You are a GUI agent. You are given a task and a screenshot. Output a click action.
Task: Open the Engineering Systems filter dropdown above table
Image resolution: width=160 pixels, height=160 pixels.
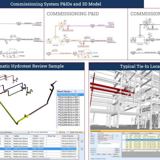(x=138, y=133)
